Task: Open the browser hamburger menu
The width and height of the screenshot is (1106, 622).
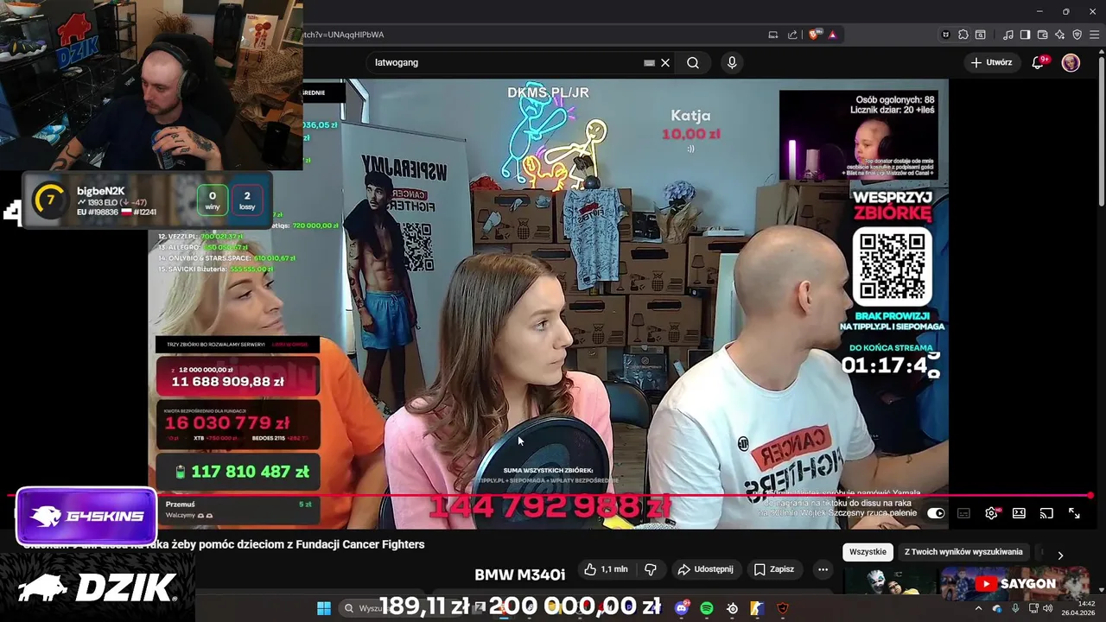Action: coord(1095,35)
